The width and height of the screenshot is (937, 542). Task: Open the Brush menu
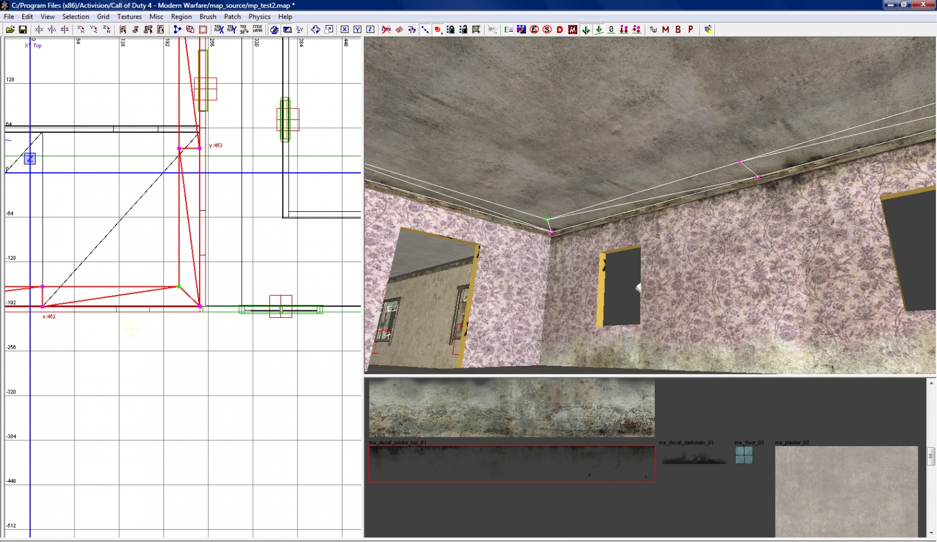pyautogui.click(x=207, y=16)
